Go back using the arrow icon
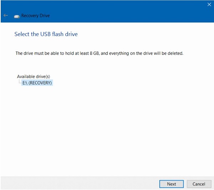This screenshot has height=190, width=214. (6, 15)
